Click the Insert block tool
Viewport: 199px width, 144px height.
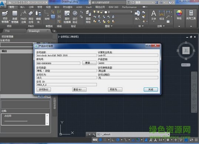137,16
